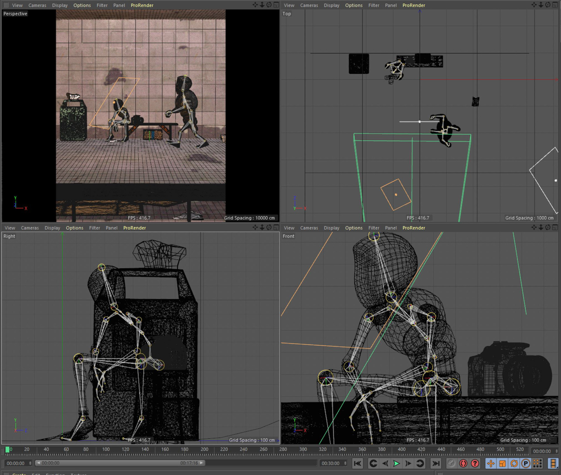Toggle Rotation keyframe recording icon
Image resolution: width=561 pixels, height=475 pixels.
click(x=514, y=463)
